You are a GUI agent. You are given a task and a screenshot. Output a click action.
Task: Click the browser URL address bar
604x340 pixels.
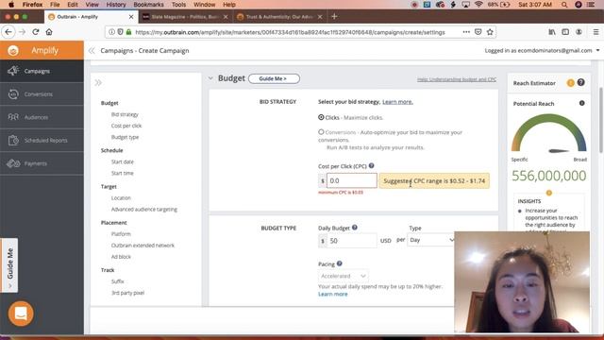coord(290,32)
